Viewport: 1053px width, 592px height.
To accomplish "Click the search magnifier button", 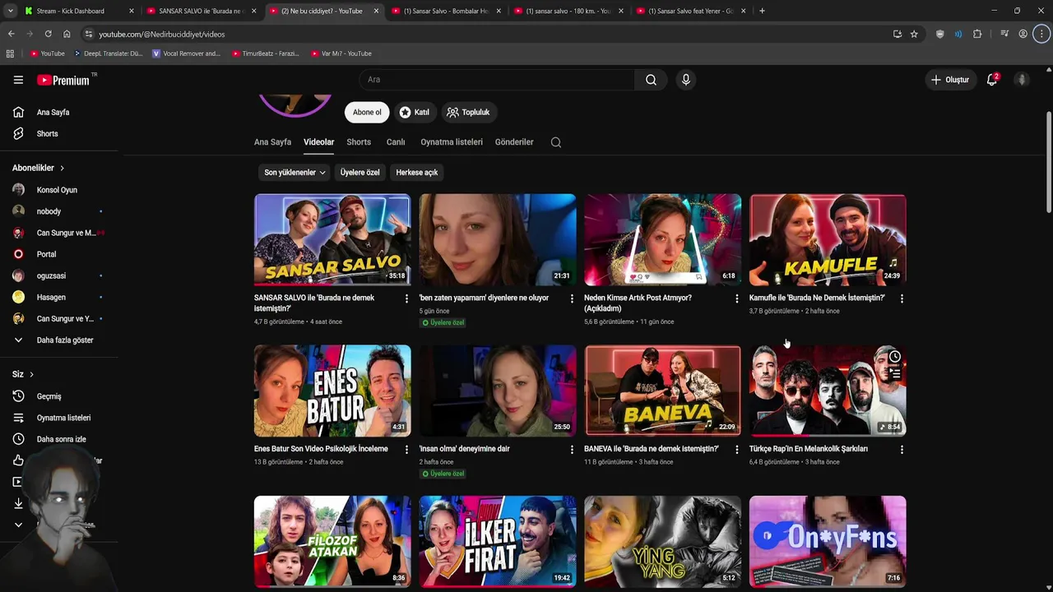I will [651, 80].
